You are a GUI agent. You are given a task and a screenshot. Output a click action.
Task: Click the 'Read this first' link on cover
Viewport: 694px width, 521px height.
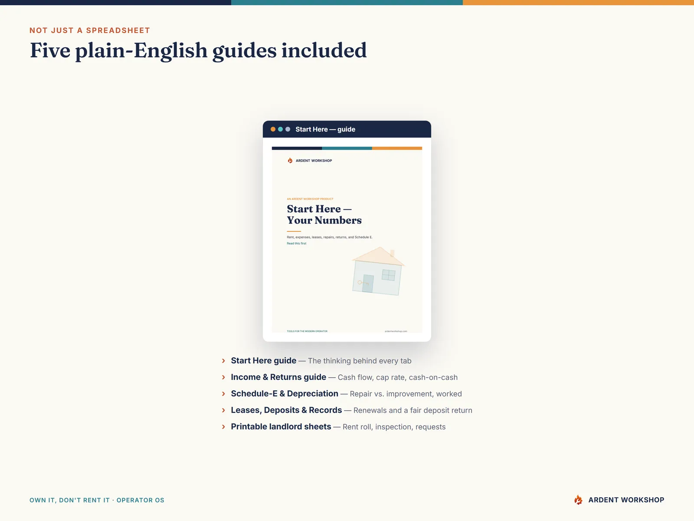tap(296, 244)
